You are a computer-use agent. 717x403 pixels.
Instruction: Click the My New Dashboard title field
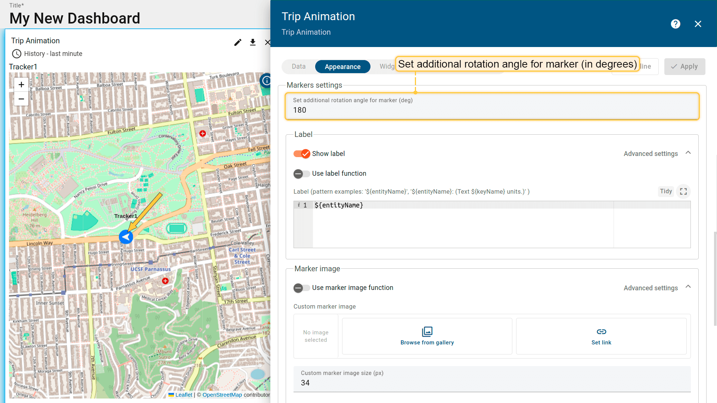click(75, 18)
